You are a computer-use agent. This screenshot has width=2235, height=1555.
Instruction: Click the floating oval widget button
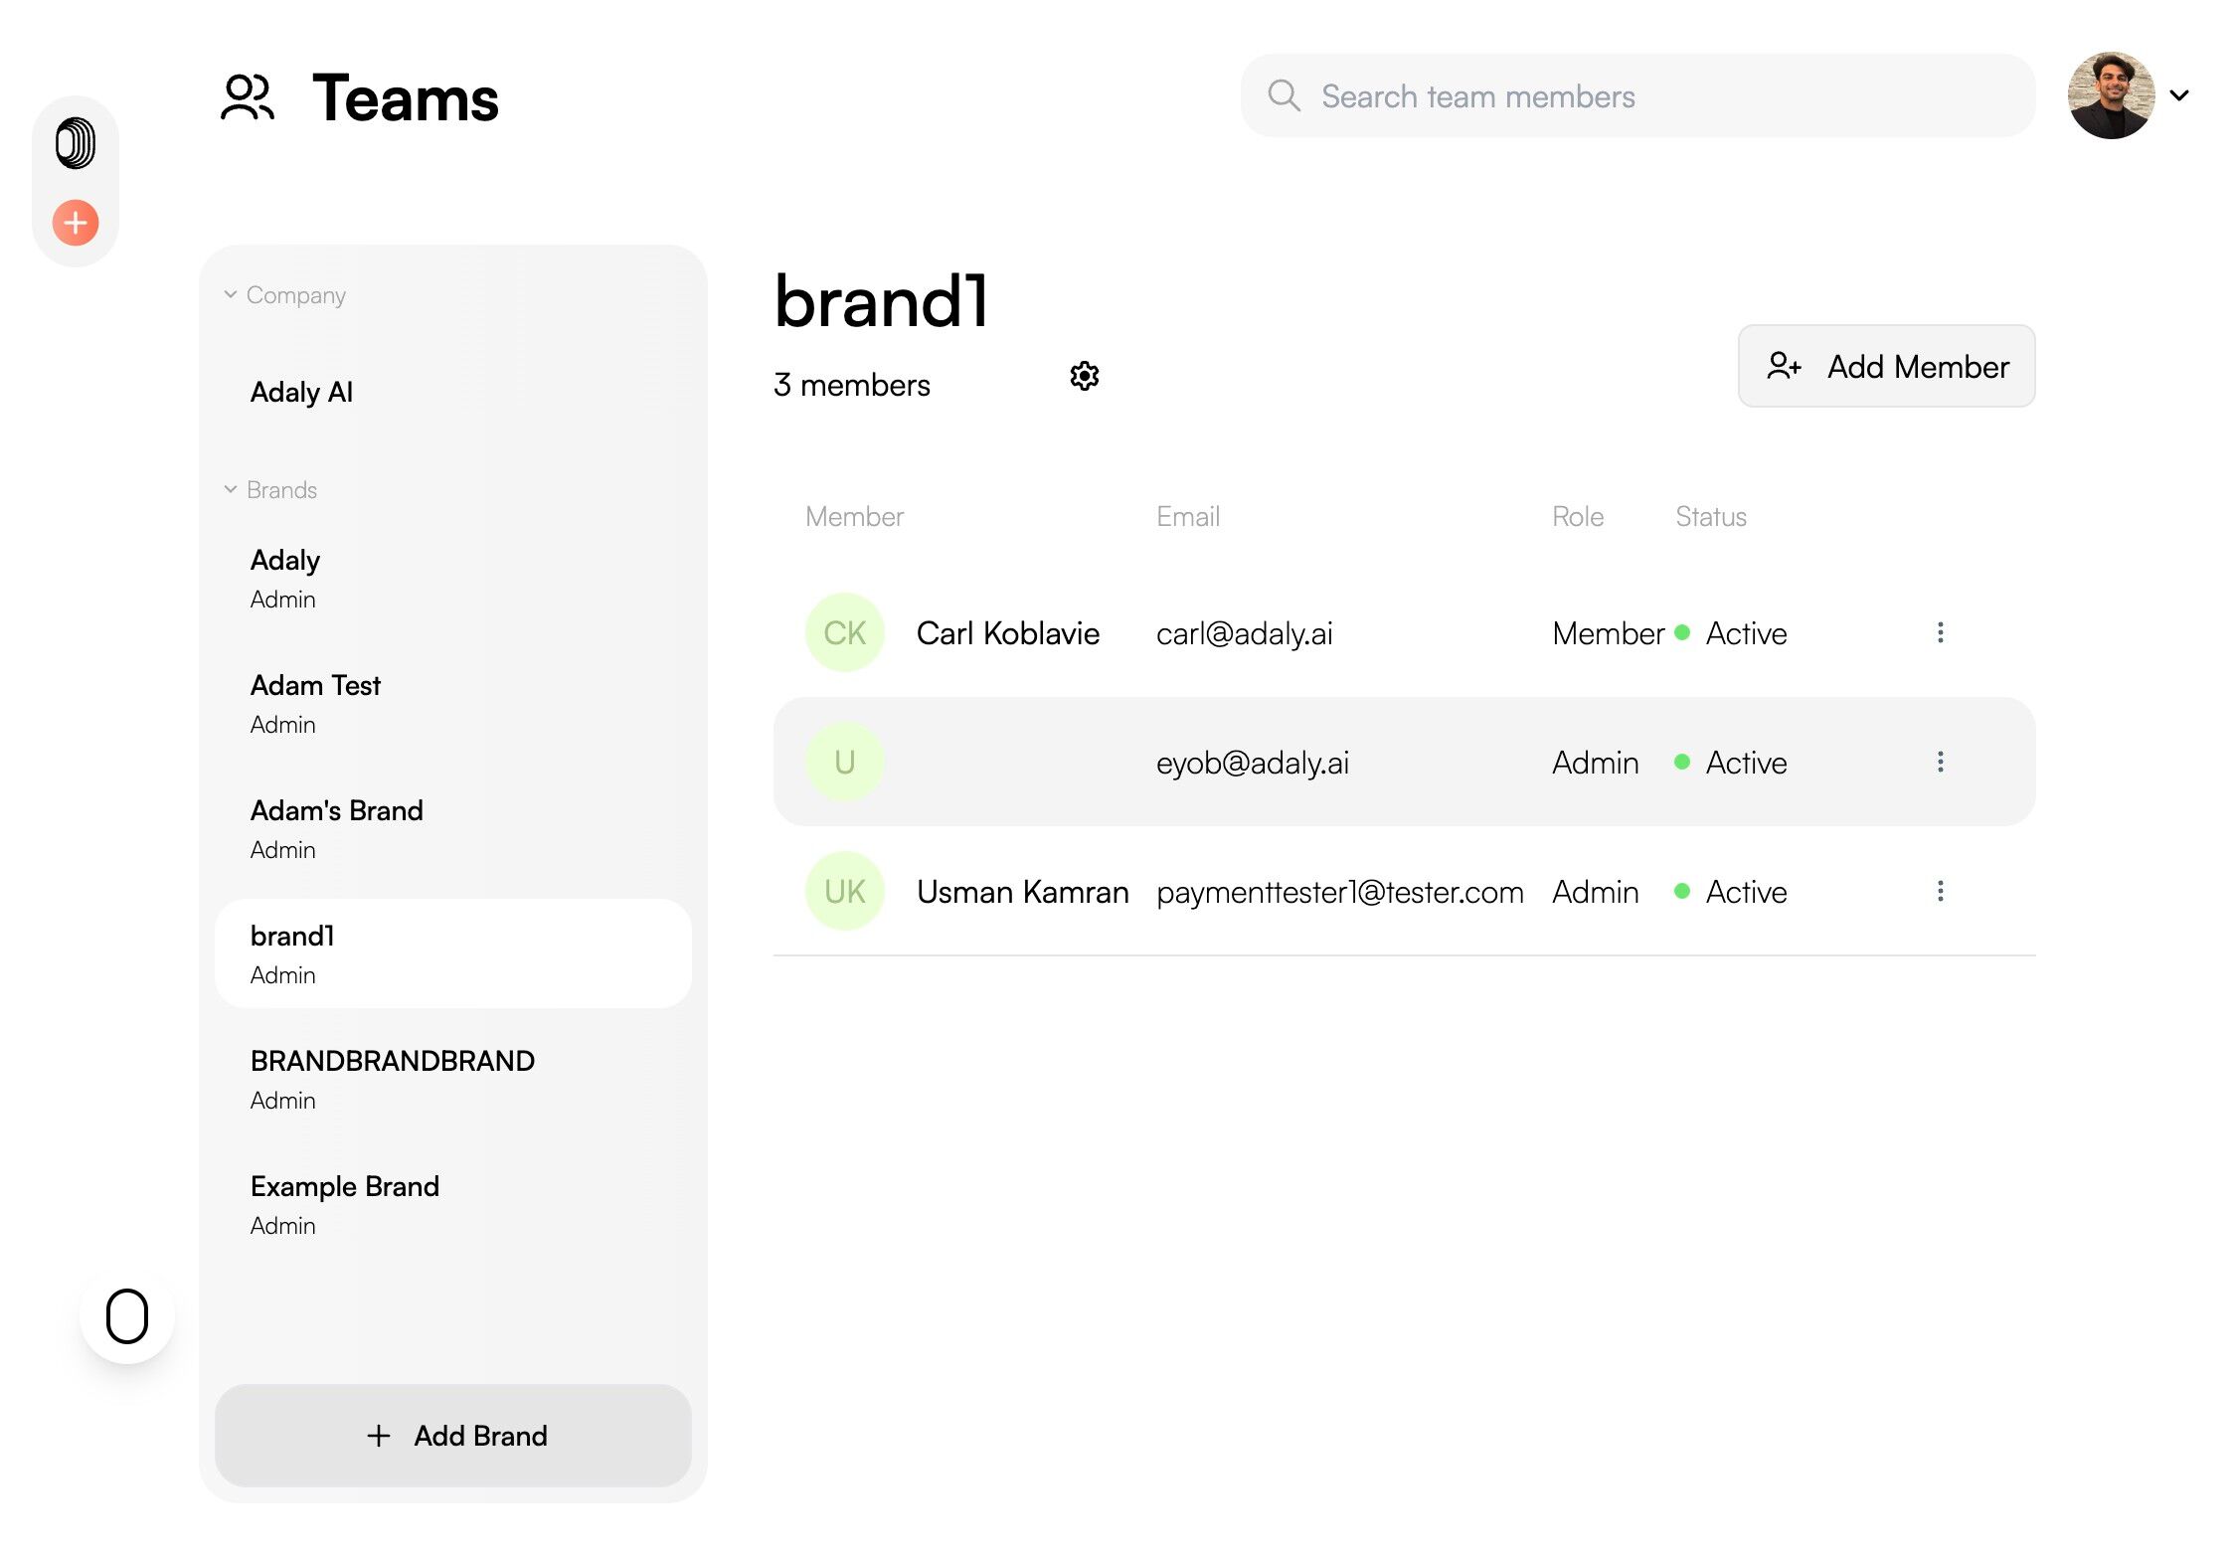click(x=127, y=1315)
